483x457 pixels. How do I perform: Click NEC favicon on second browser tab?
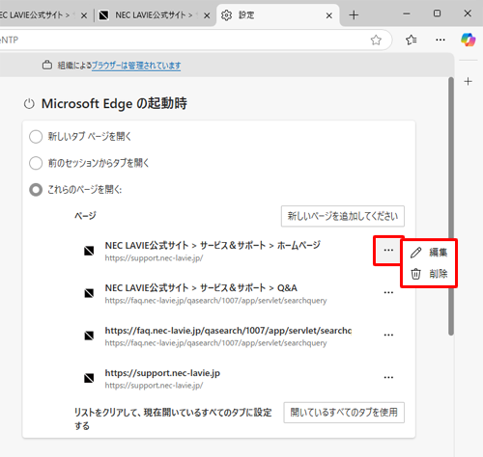tap(103, 15)
